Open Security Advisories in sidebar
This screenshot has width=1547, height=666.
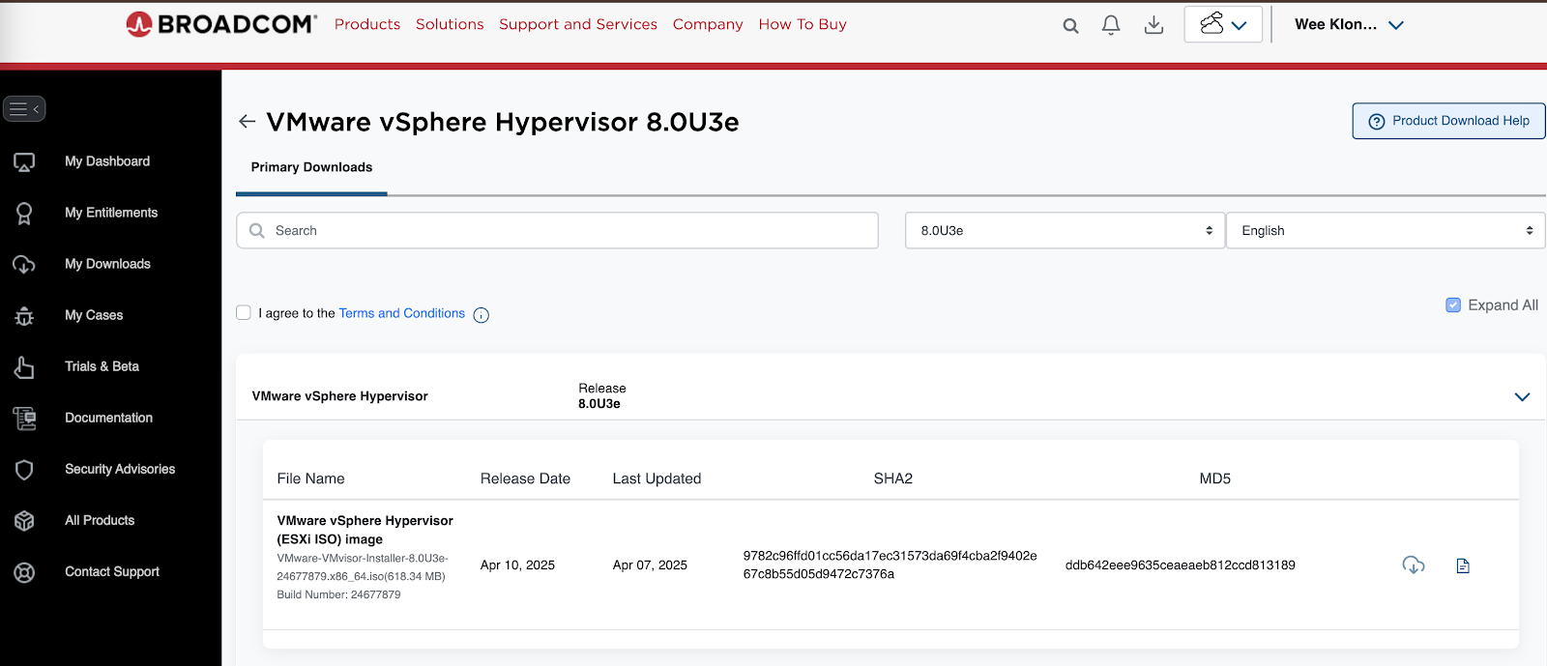tap(120, 469)
